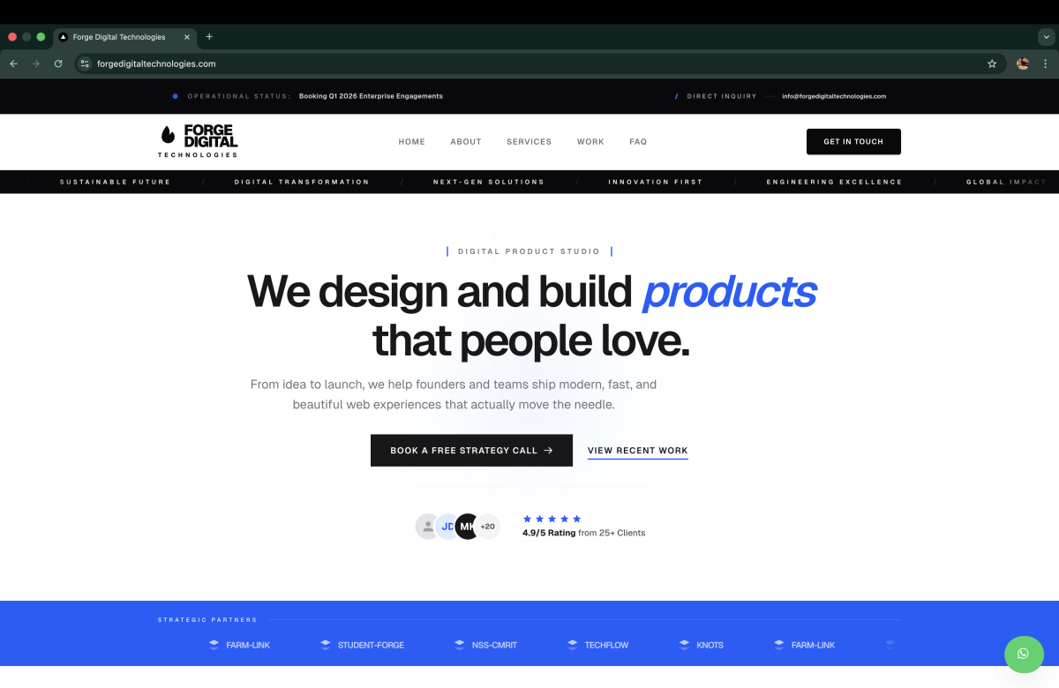
Task: Reload the page using refresh icon
Action: click(58, 64)
